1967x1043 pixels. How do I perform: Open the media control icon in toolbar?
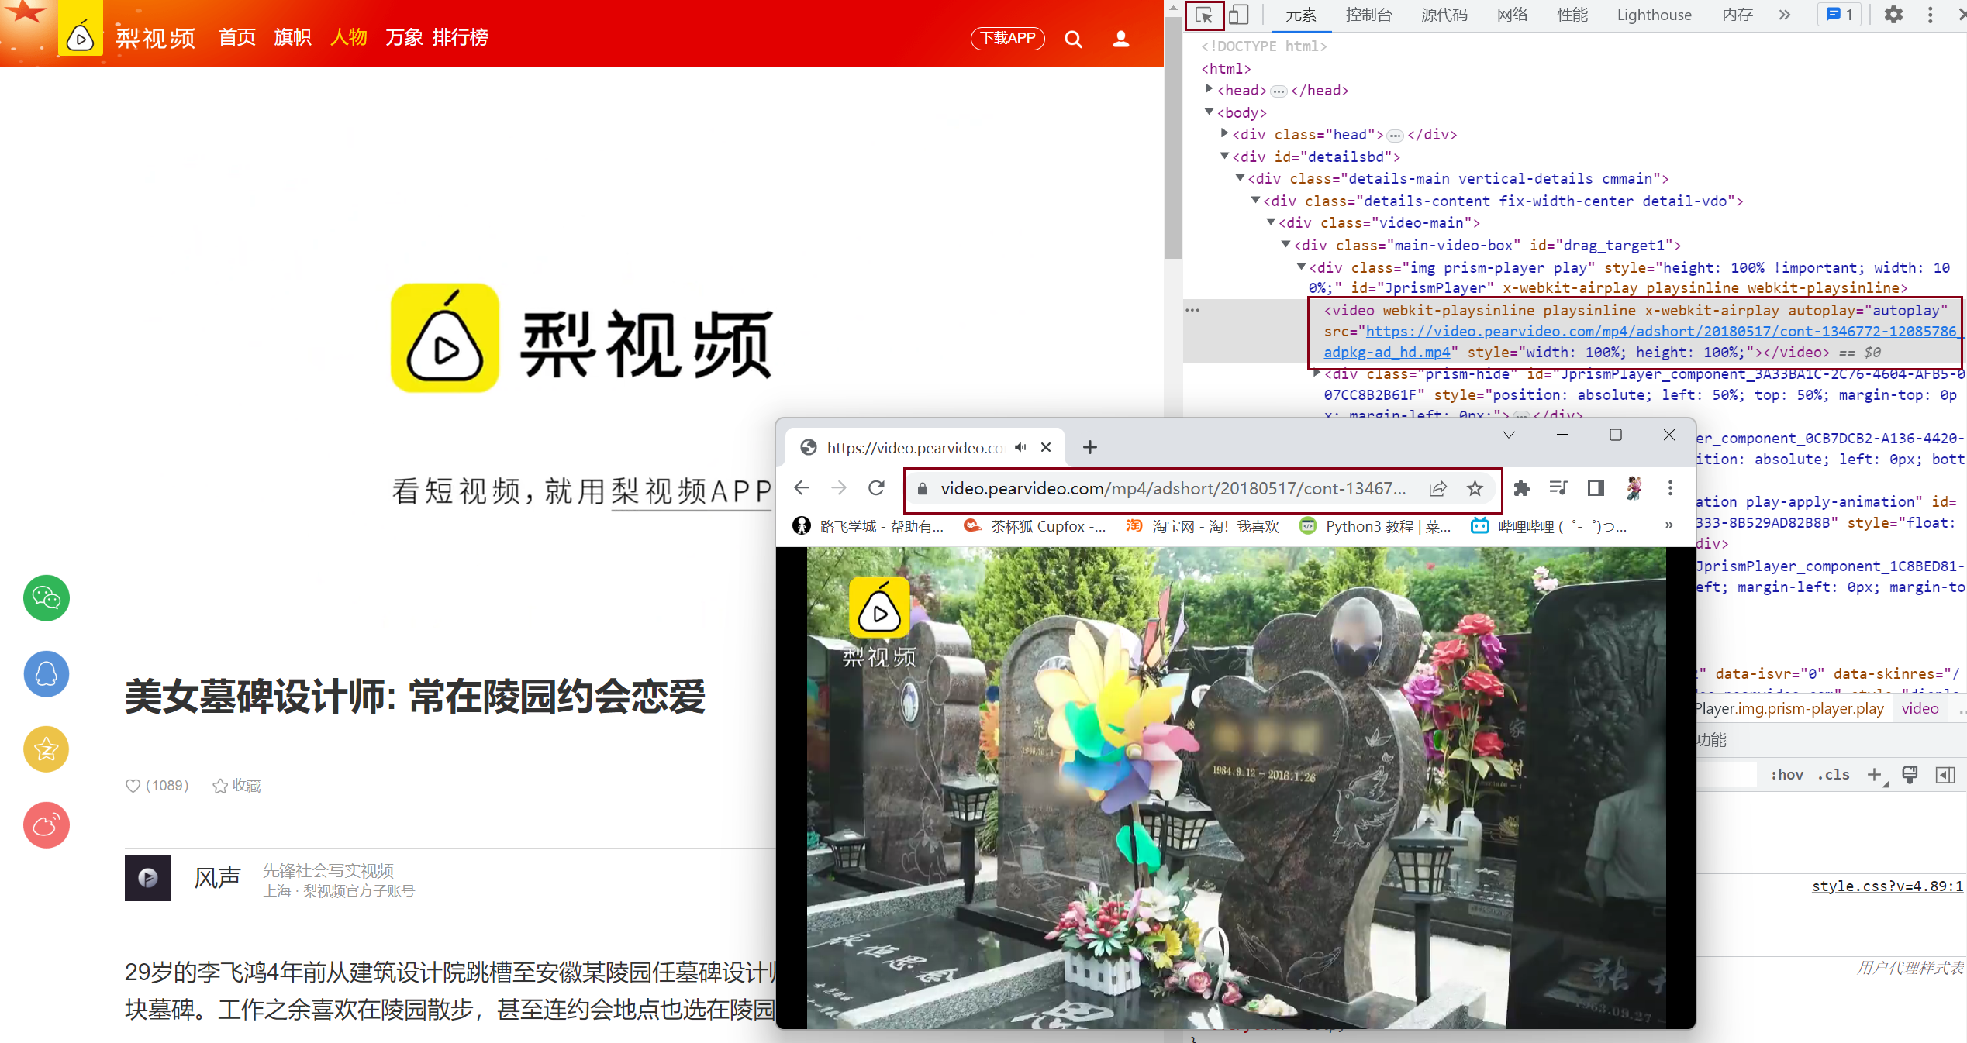1558,487
